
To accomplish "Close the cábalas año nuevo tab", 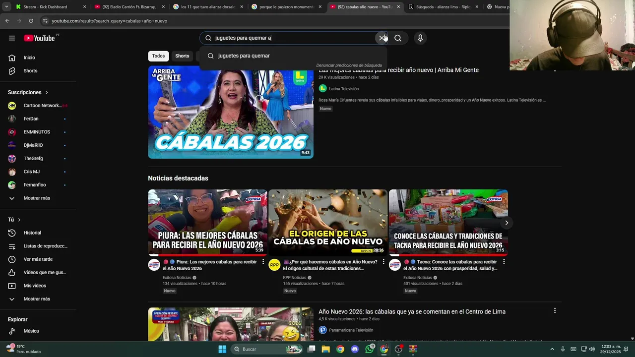I will (398, 7).
